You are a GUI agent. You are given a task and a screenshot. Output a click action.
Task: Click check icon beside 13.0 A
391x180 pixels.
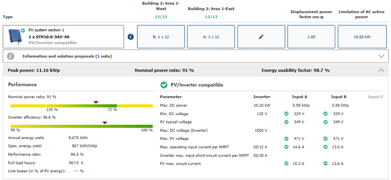[325, 147]
